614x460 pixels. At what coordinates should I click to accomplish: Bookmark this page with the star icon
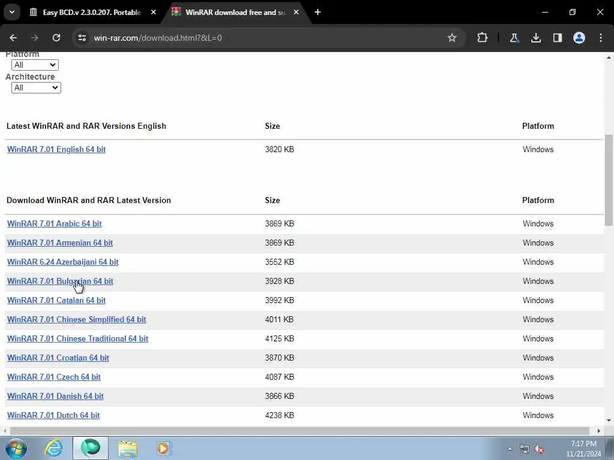[452, 38]
